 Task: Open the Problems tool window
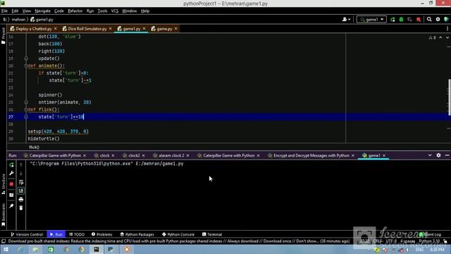pyautogui.click(x=101, y=234)
